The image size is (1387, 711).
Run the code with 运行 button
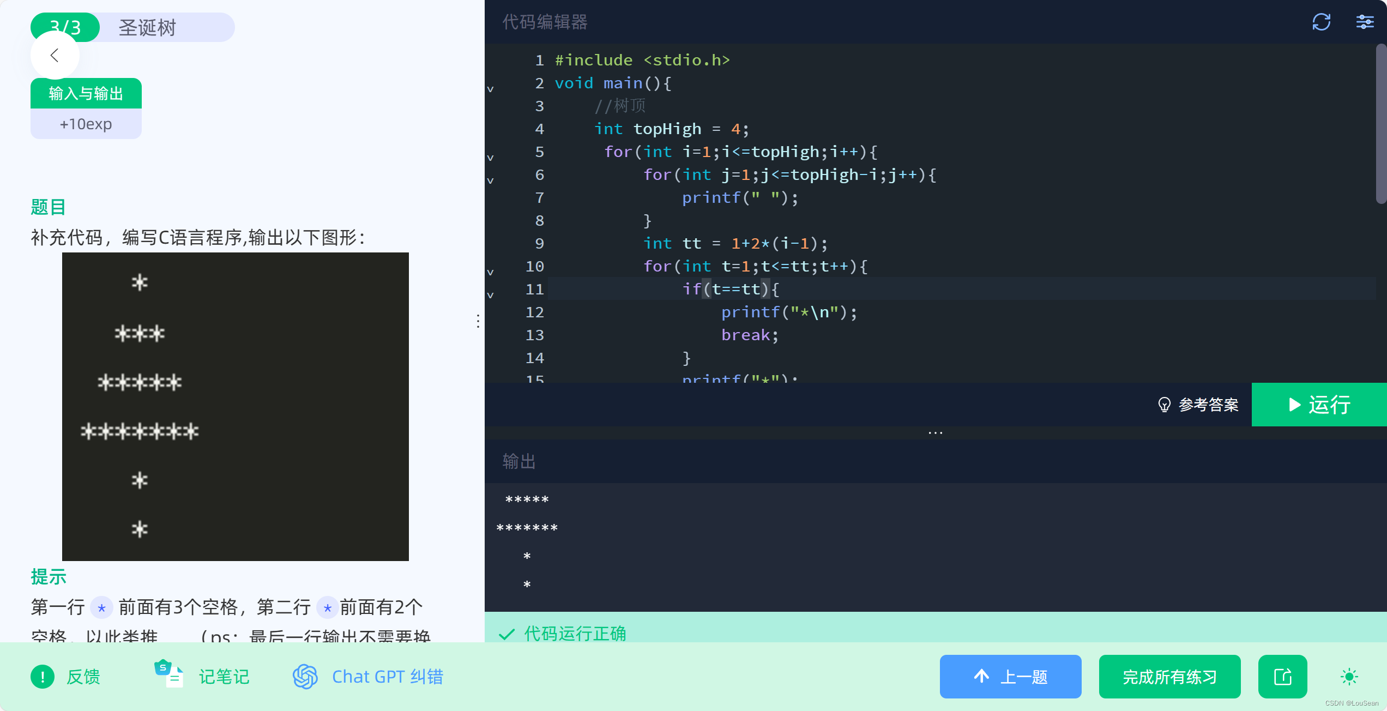1319,405
